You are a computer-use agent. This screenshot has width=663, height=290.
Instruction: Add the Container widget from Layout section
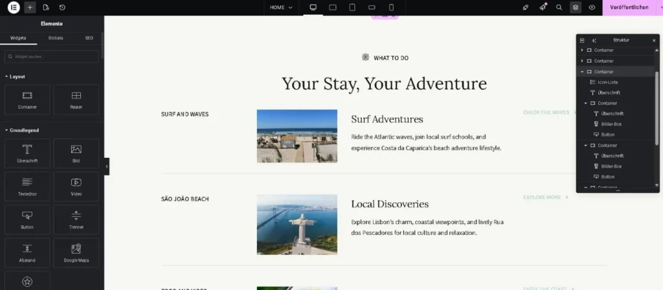[x=27, y=100]
